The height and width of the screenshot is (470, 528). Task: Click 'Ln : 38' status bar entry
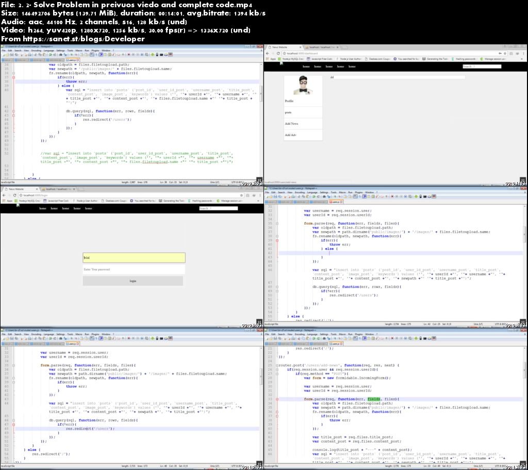point(163,182)
